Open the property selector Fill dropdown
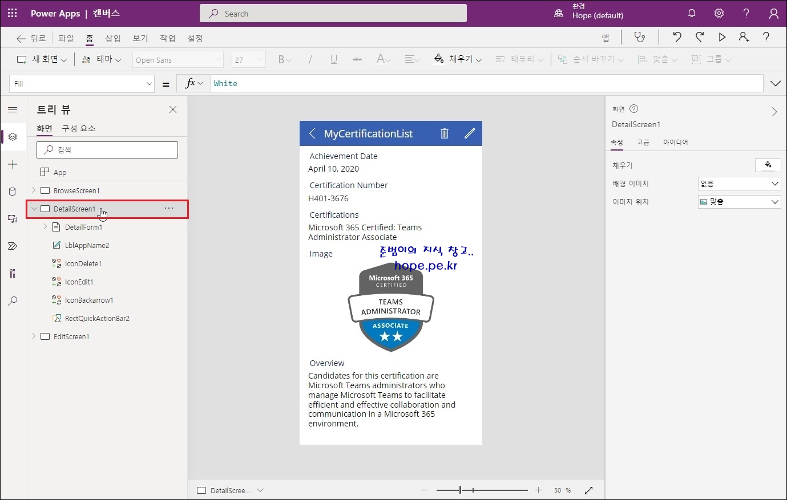 tap(82, 84)
